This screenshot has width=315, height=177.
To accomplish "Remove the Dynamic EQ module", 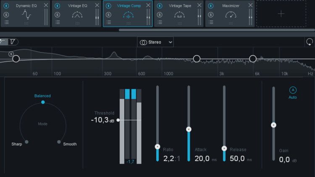I will pyautogui.click(x=46, y=5).
